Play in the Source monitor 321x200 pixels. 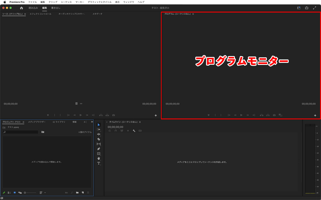coord(81,115)
